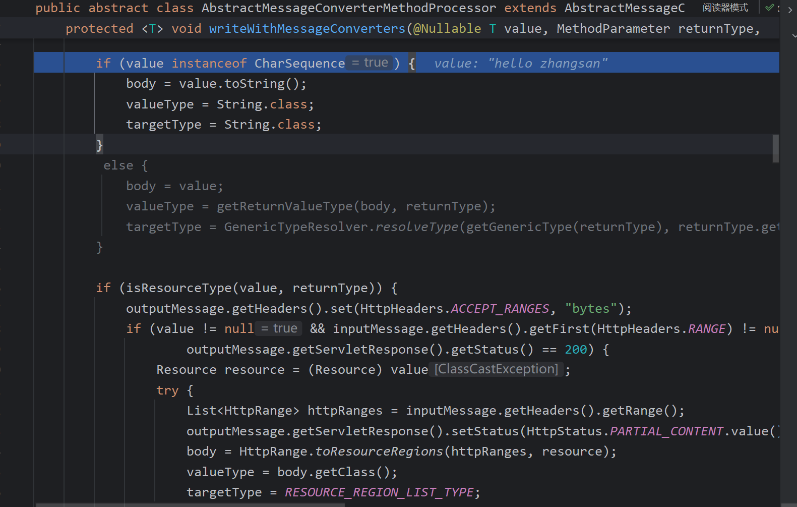Click the PARTIAL_CONTENT constant

tap(666, 431)
